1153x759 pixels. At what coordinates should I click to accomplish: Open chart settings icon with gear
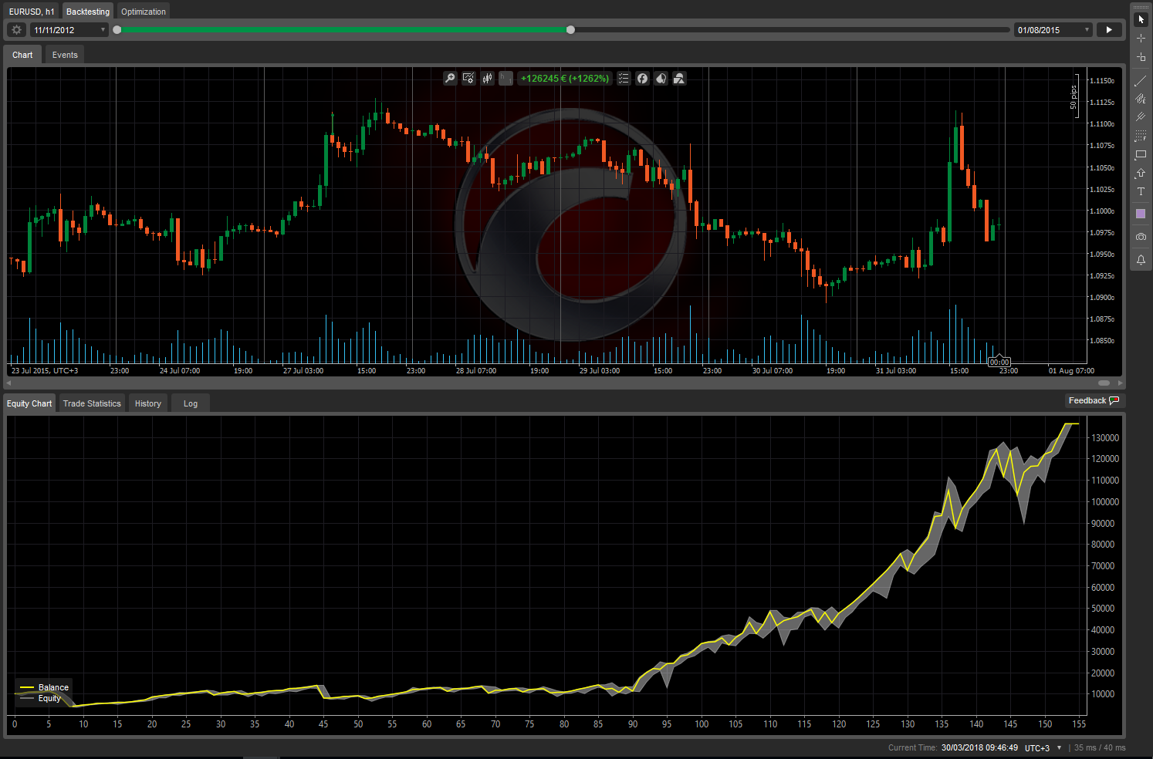click(x=468, y=78)
